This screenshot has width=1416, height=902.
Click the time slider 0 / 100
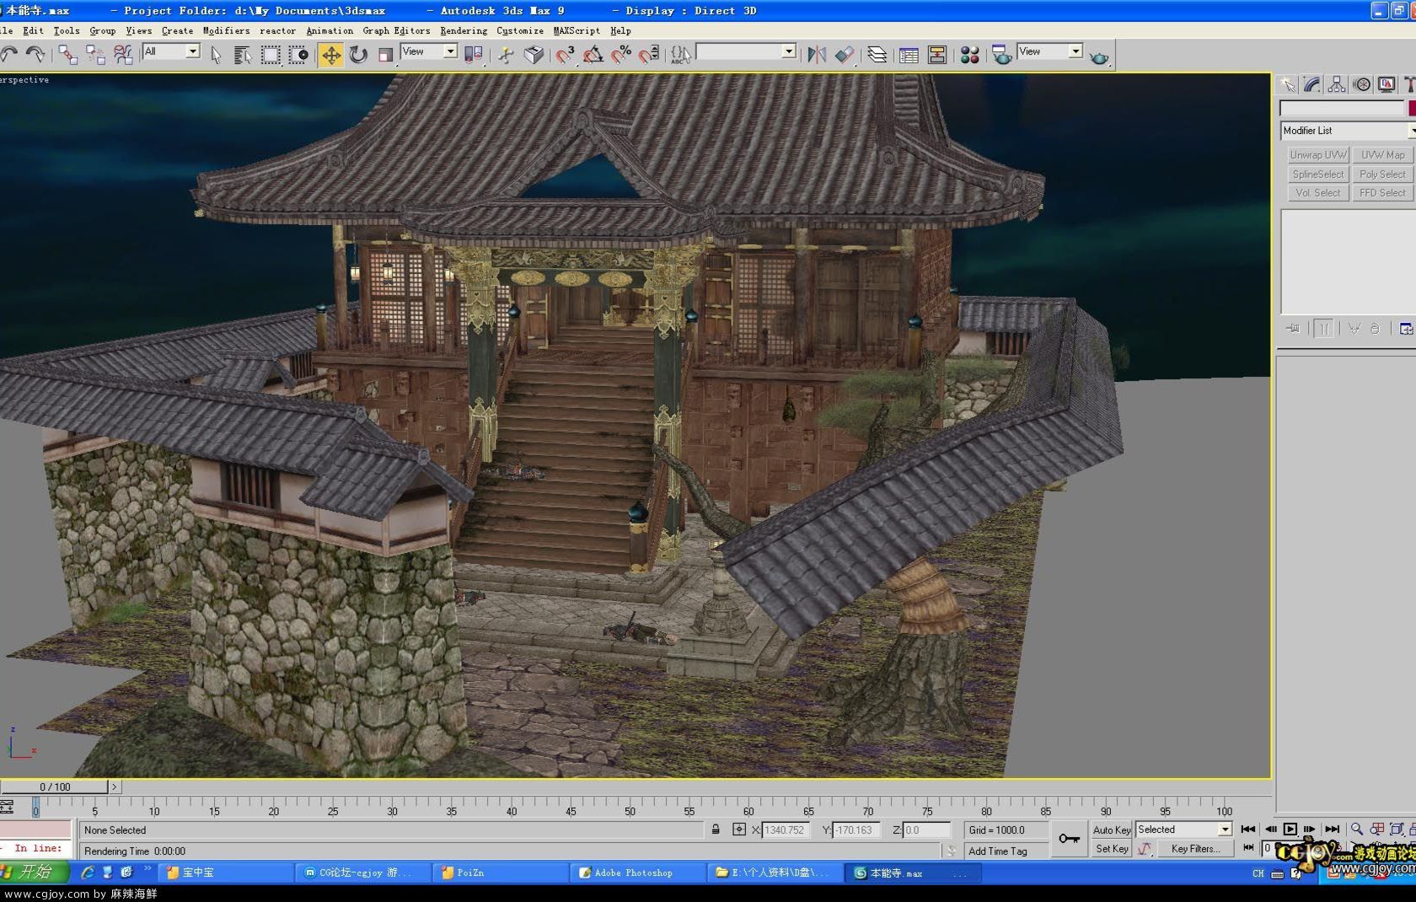pyautogui.click(x=55, y=787)
